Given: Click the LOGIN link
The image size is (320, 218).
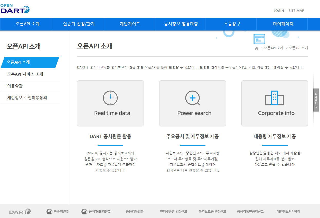Looking at the screenshot, I should click(279, 11).
